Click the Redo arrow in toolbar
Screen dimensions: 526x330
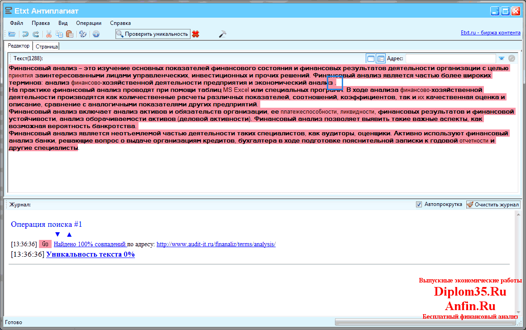pos(35,34)
